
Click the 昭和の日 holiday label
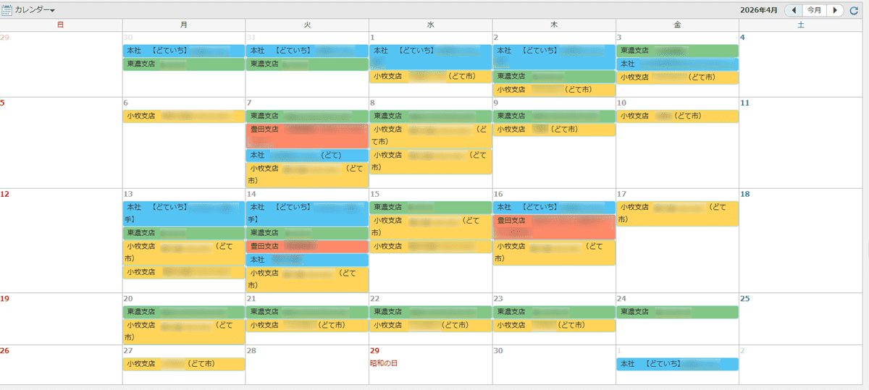(384, 363)
